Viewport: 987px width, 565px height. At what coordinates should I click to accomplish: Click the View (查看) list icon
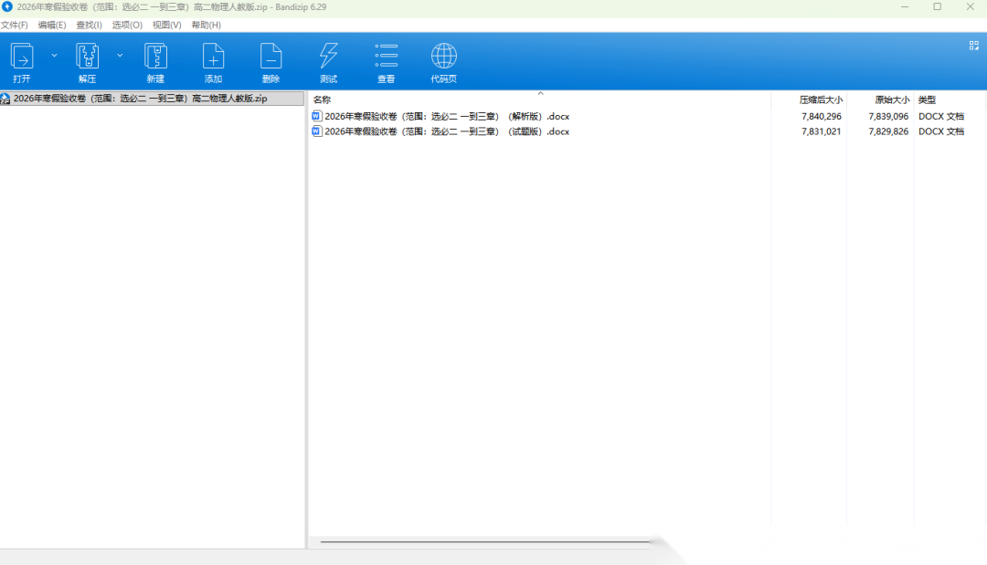386,57
